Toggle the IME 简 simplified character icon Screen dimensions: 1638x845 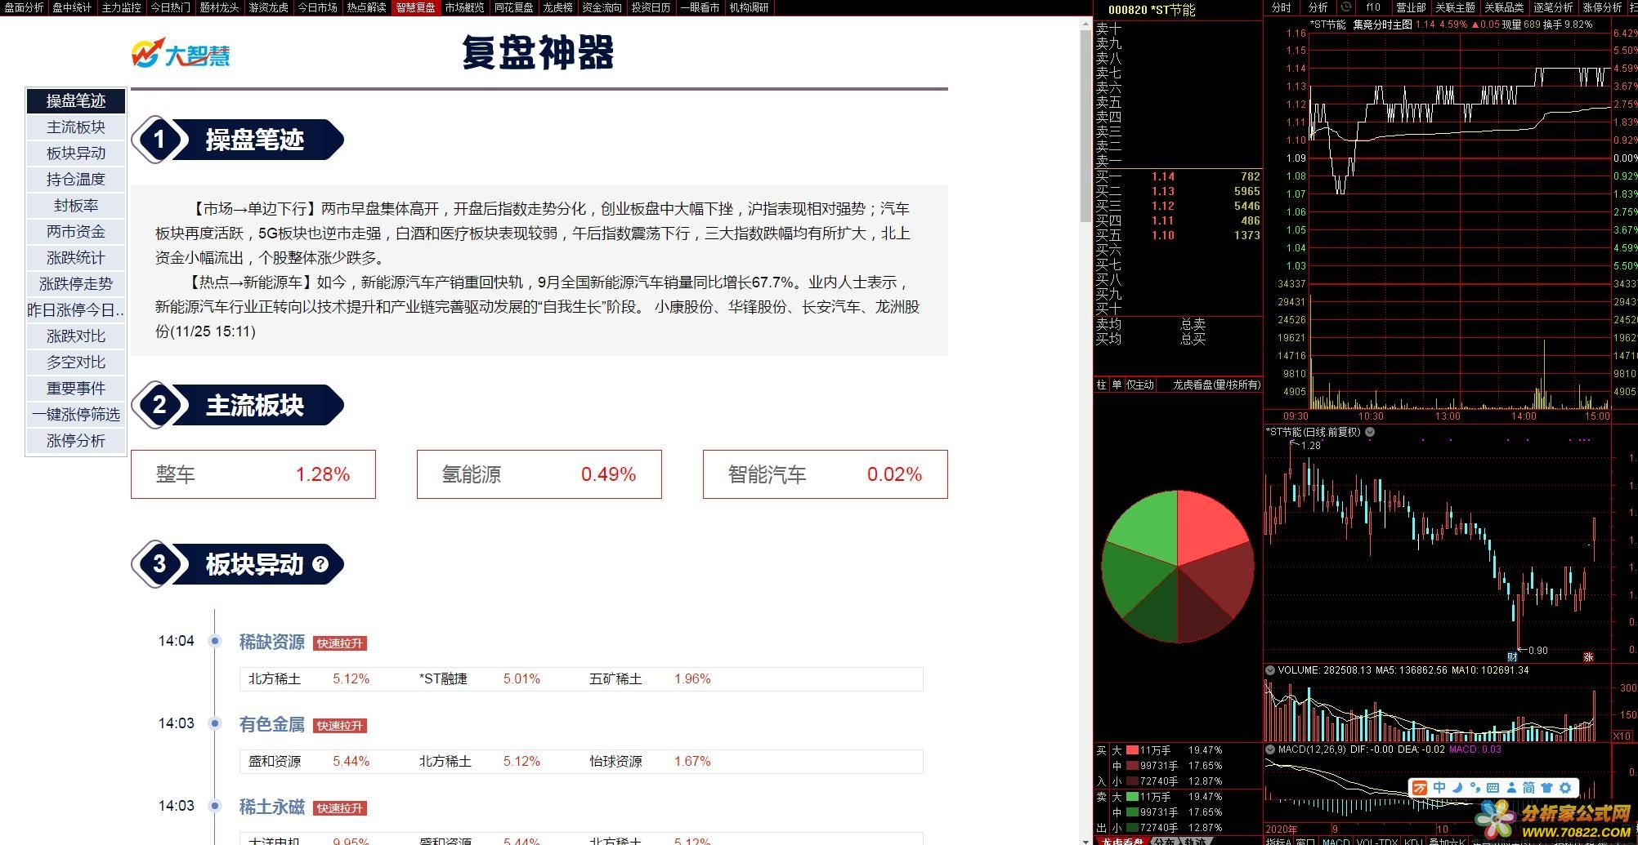point(1528,788)
